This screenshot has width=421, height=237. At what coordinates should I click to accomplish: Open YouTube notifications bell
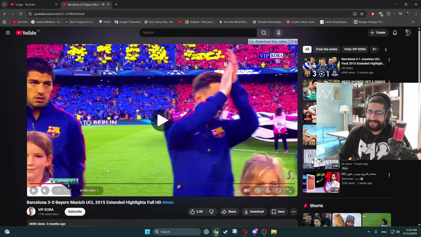tap(395, 33)
